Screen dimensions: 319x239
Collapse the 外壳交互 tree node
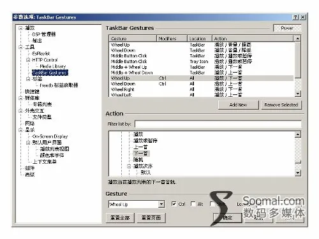click(x=20, y=111)
